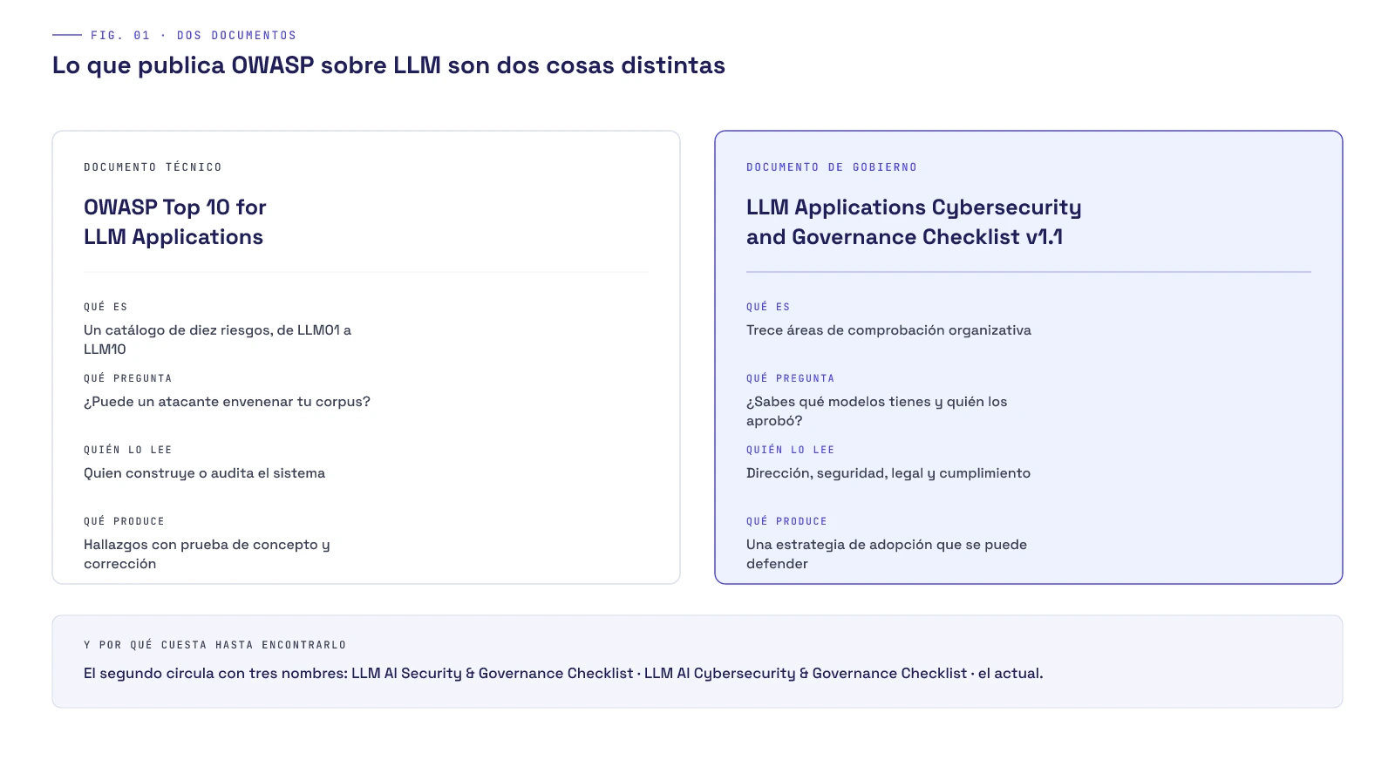Click 'QUÉ PRODUCE' label in the governance card
This screenshot has height=767, width=1395.
(x=786, y=521)
